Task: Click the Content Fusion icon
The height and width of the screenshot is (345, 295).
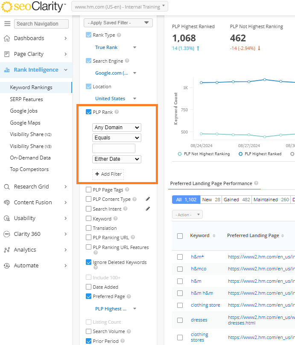Action: tap(7, 203)
